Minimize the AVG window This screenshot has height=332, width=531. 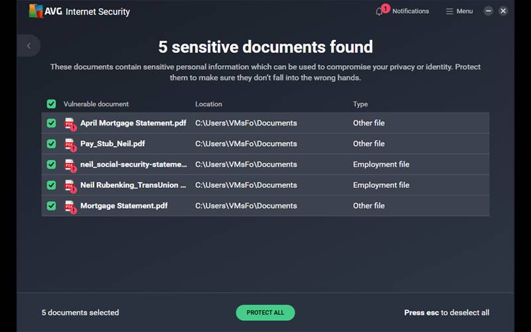point(489,11)
